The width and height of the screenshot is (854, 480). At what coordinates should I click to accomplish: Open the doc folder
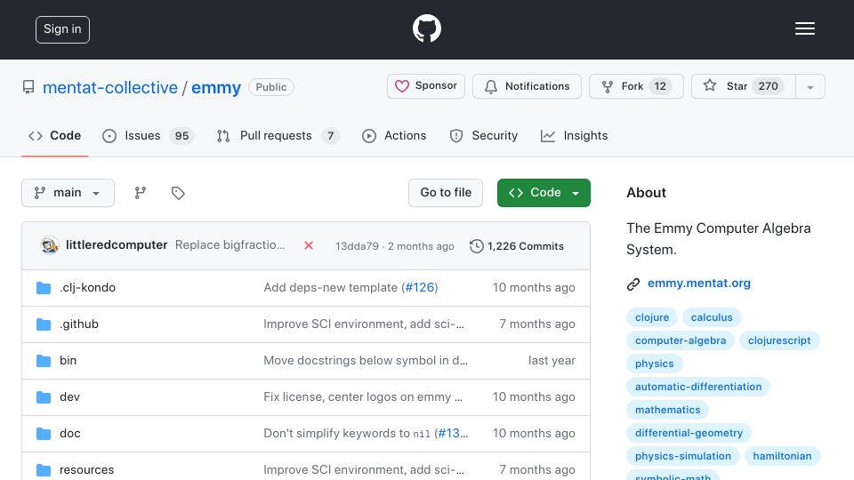[69, 433]
